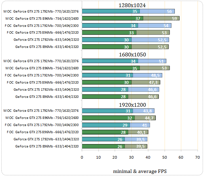Click the average value 48,5 label

coord(155,75)
